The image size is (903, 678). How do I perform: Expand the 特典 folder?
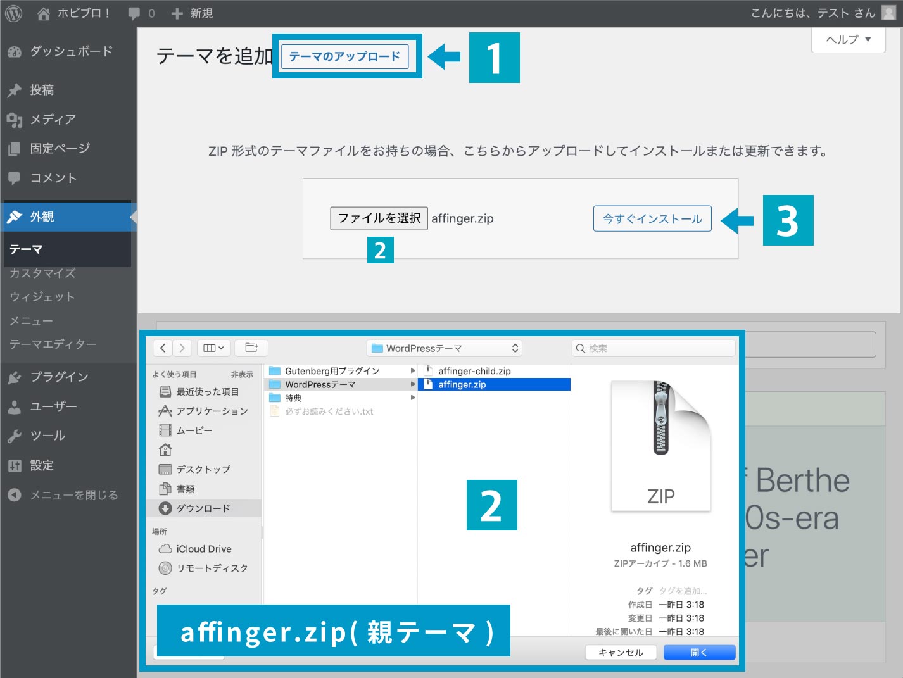413,398
